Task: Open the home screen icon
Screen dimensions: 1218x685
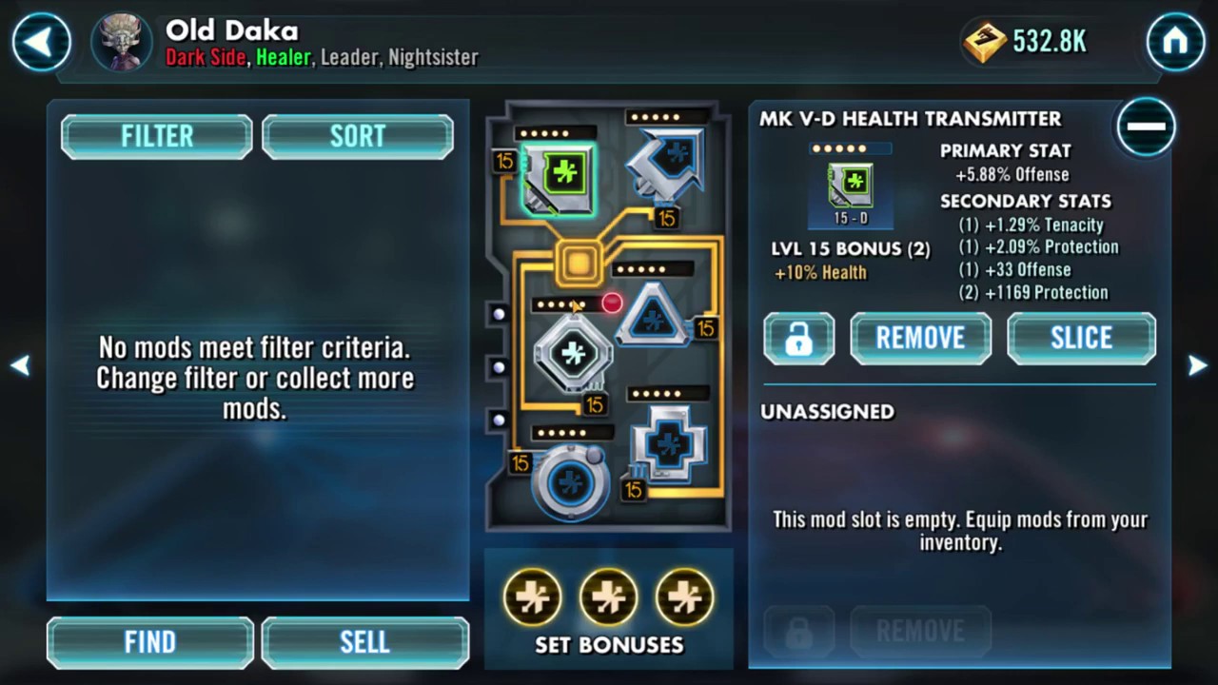Action: tap(1175, 42)
